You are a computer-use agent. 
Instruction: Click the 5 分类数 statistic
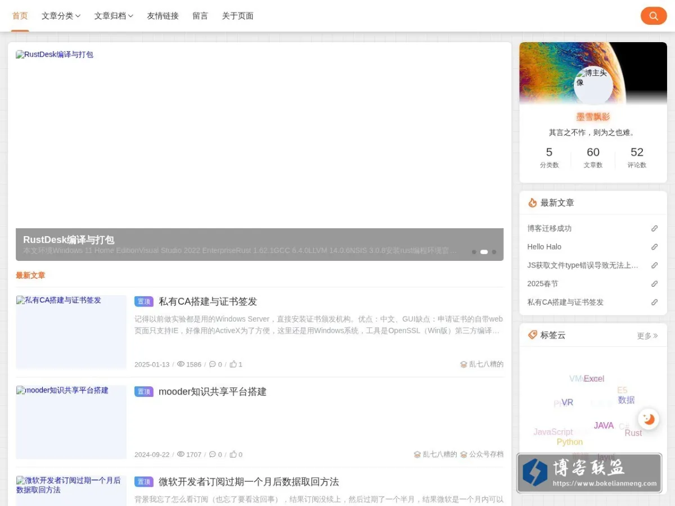[x=549, y=157]
